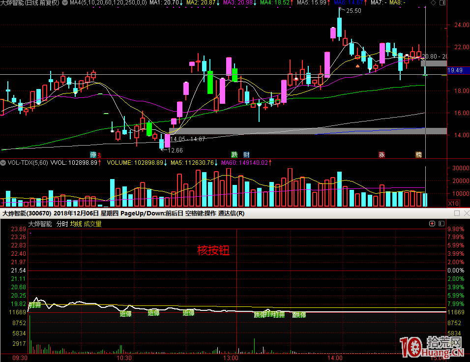Click the first '近停' marker on intraday line
Image resolution: width=470 pixels, height=362 pixels.
coord(125,313)
